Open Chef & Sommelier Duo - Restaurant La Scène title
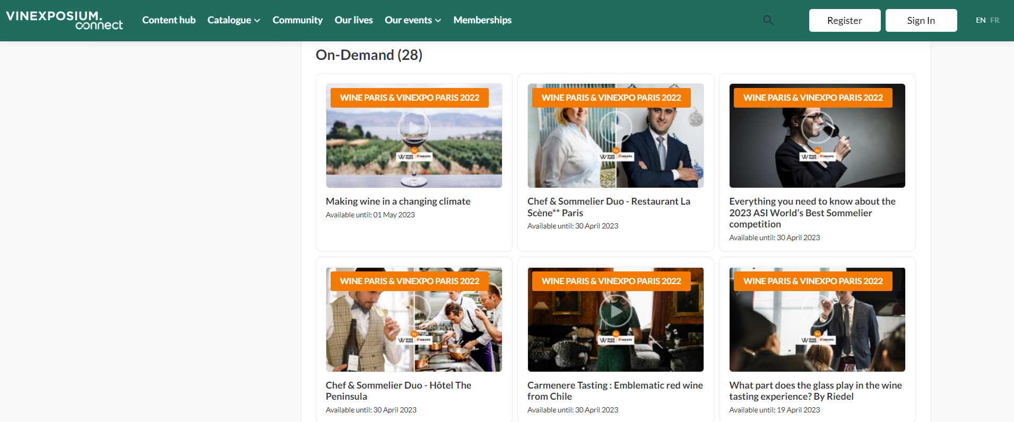The width and height of the screenshot is (1014, 422). (x=609, y=207)
